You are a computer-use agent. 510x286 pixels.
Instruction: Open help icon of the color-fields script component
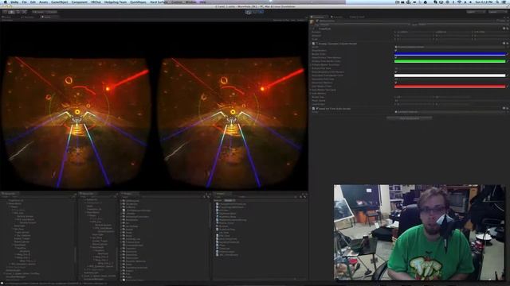(504, 44)
